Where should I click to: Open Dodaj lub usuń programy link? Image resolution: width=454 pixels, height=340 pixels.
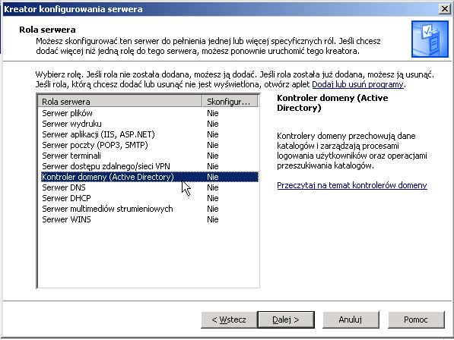tap(357, 84)
